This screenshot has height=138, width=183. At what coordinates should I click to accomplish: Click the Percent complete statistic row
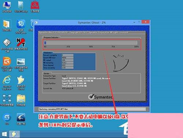click(x=58, y=55)
